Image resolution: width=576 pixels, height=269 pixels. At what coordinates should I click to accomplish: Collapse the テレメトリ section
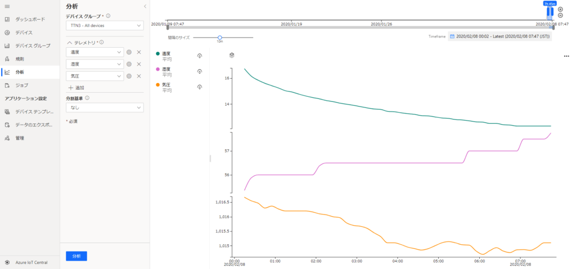[70, 42]
